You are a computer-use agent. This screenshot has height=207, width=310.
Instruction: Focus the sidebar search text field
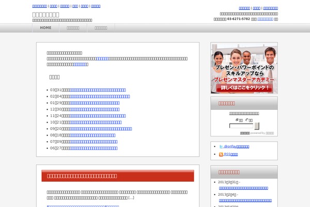241,126
